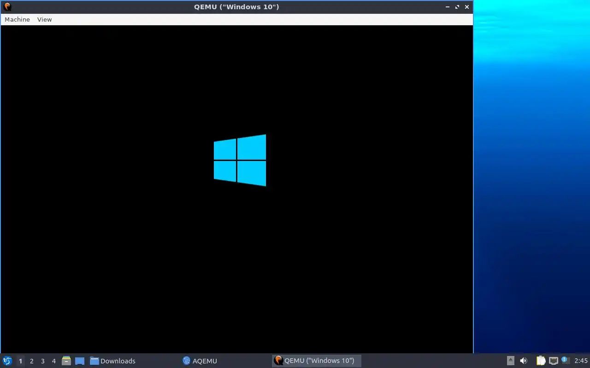The height and width of the screenshot is (368, 590).
Task: Open the Machine menu in QEMU
Action: point(17,19)
